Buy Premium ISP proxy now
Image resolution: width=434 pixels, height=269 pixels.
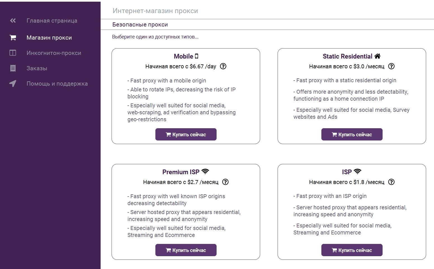[x=186, y=250]
